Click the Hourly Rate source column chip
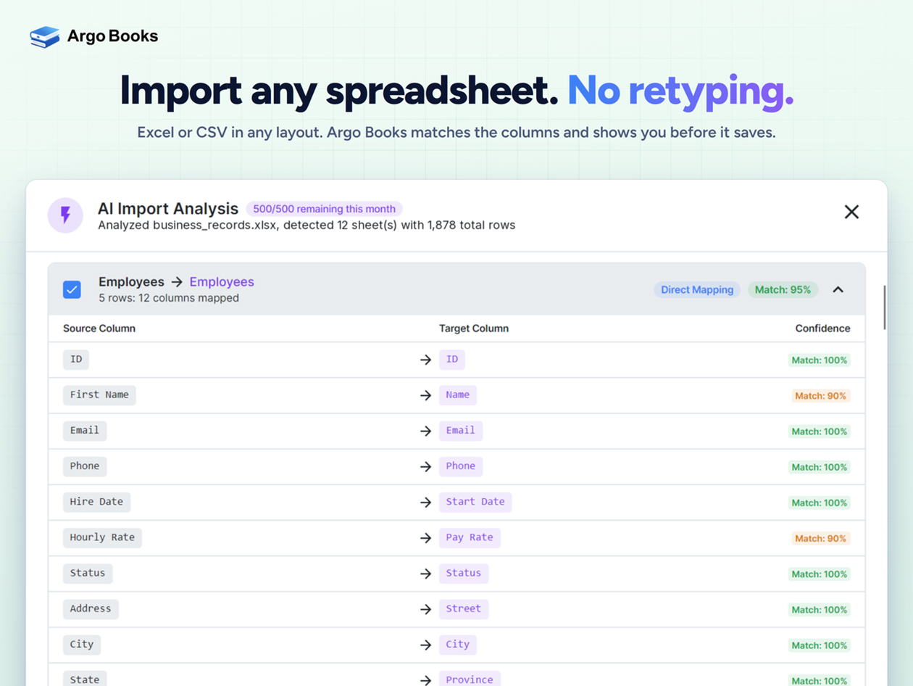Viewport: 913px width, 686px height. [x=102, y=537]
